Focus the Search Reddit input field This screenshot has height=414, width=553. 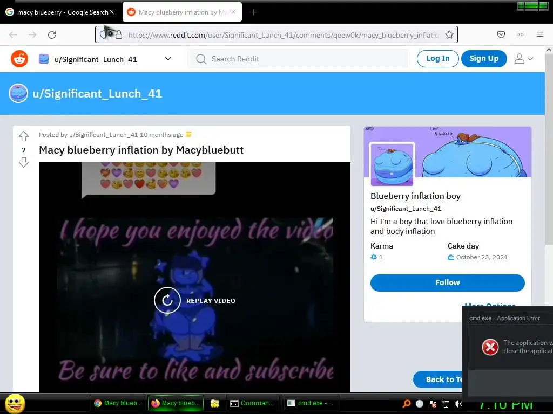(298, 59)
